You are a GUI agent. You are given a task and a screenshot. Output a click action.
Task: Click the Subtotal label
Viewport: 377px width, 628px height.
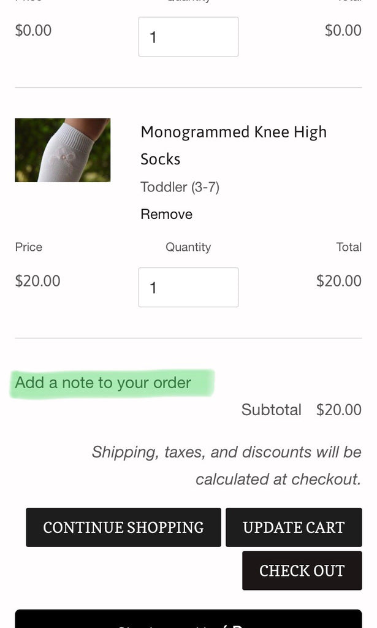(x=271, y=410)
